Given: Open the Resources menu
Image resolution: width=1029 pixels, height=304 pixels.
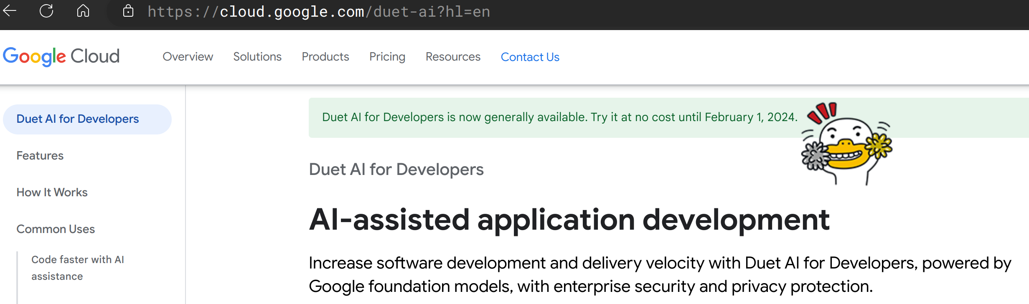Looking at the screenshot, I should [x=453, y=57].
